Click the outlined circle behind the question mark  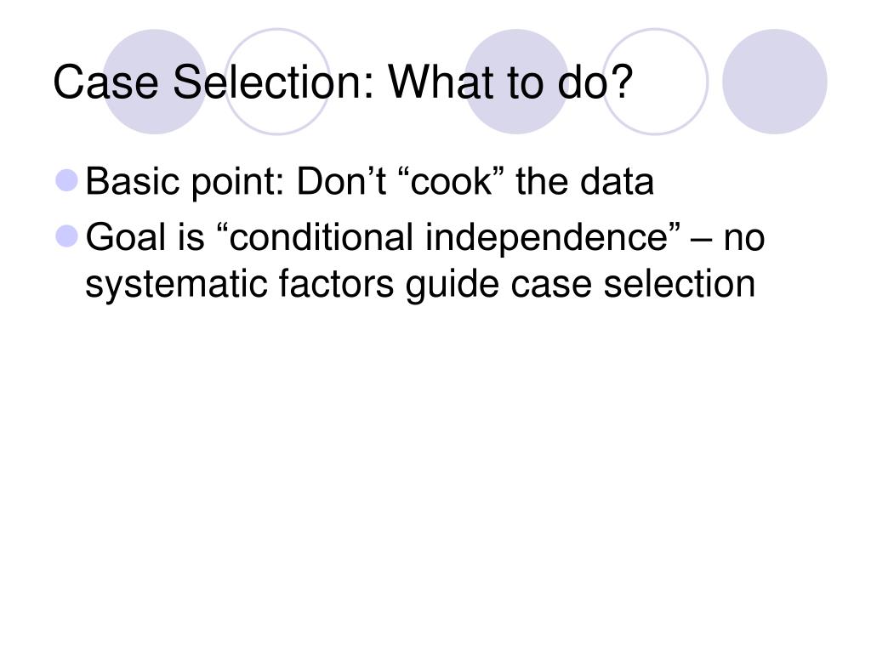click(655, 82)
